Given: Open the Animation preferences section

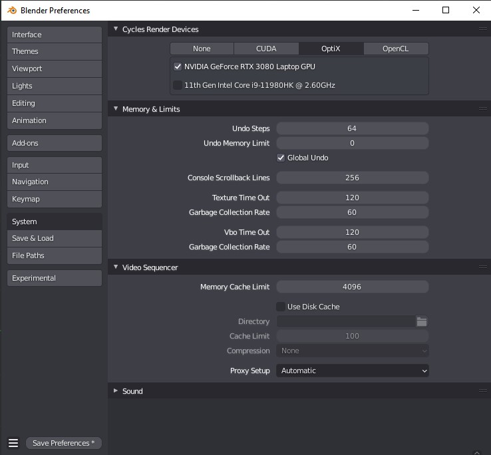Looking at the screenshot, I should [x=55, y=120].
